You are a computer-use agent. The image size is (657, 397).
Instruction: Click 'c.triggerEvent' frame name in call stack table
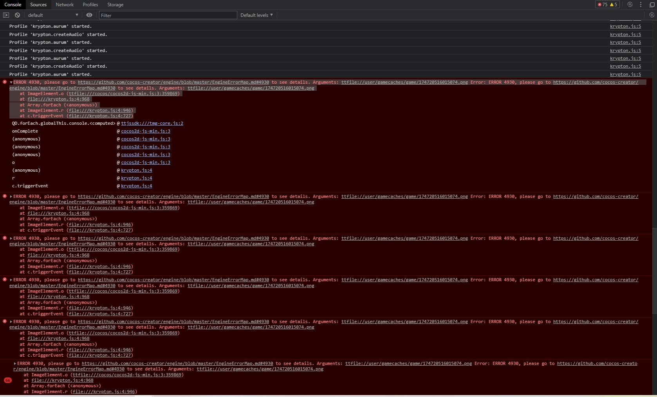point(30,186)
